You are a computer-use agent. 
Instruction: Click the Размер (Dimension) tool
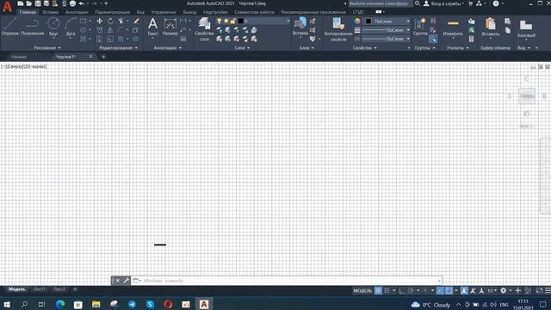click(170, 27)
